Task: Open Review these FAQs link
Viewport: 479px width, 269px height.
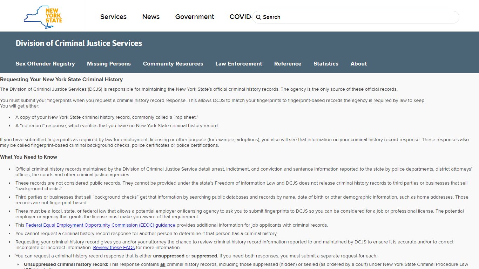Action: 114,248
